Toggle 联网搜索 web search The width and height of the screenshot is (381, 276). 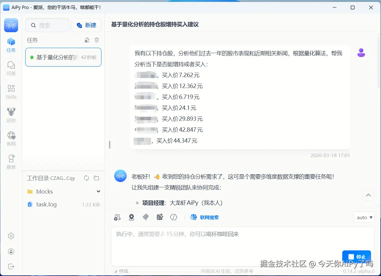[205, 217]
